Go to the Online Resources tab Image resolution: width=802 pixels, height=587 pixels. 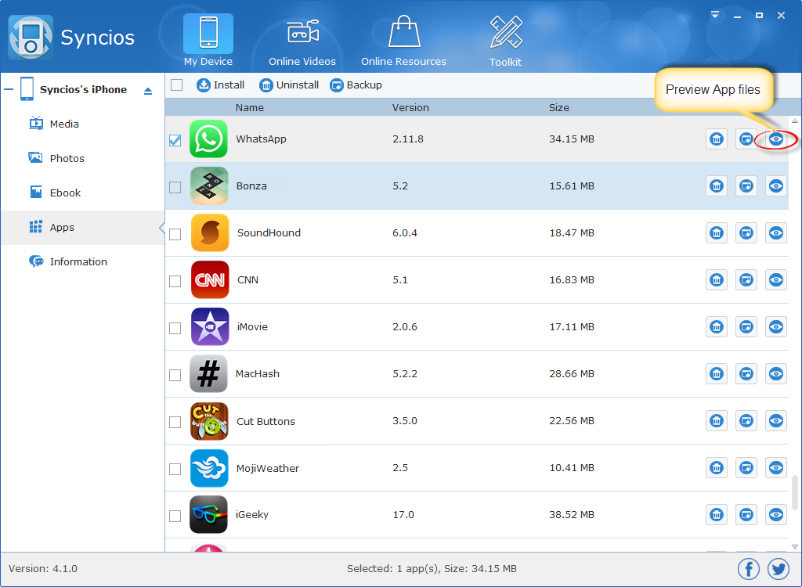(x=403, y=41)
